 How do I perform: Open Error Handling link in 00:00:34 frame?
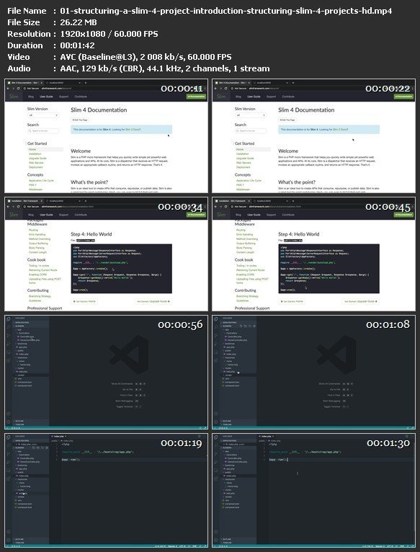pyautogui.click(x=37, y=234)
